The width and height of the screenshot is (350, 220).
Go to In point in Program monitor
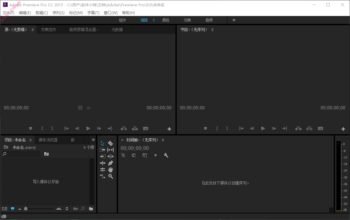[x=241, y=128]
